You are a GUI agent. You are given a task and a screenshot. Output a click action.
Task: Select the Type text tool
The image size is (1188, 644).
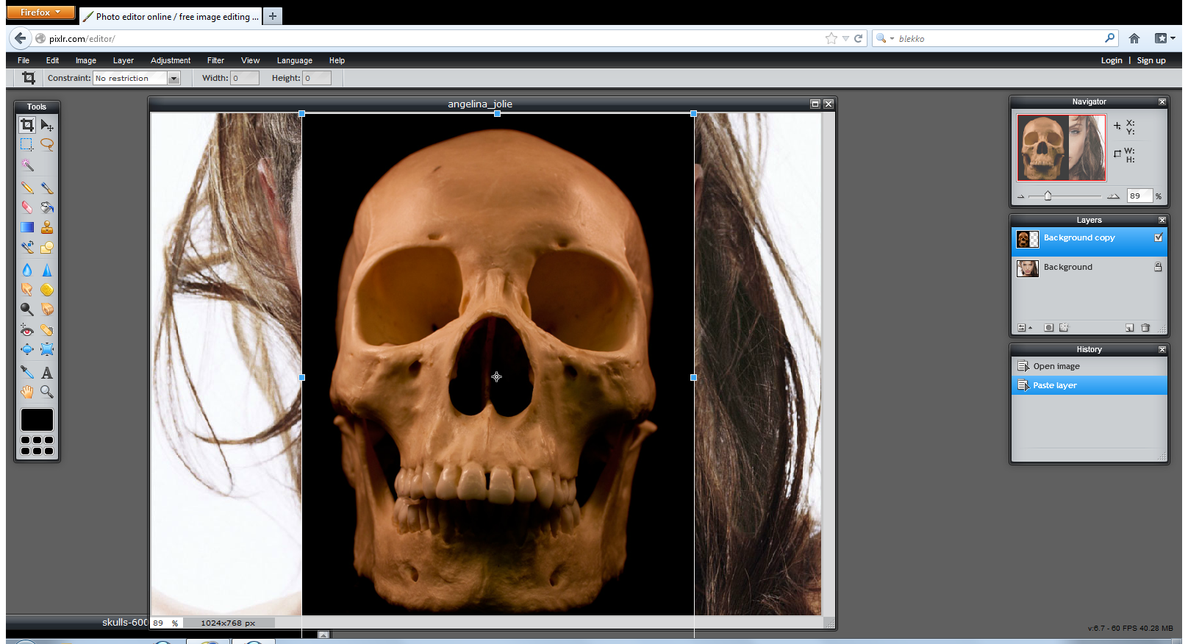[47, 372]
